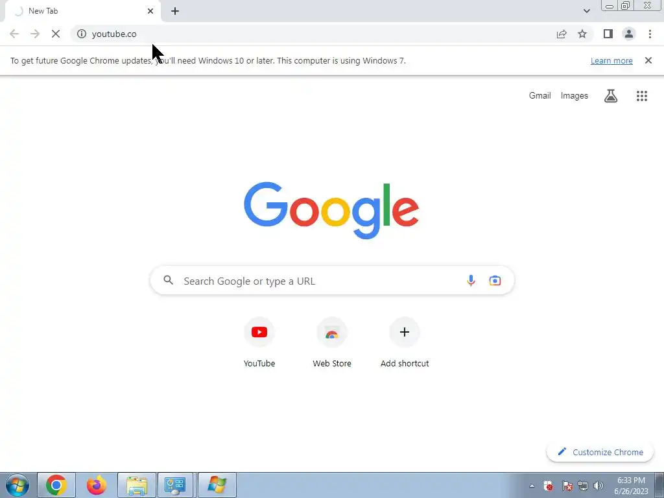
Task: Show hidden system tray icons
Action: coord(532,486)
